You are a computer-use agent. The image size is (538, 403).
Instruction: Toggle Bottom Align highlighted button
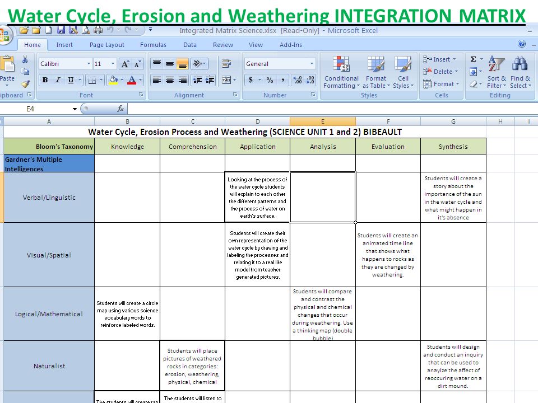pyautogui.click(x=182, y=63)
